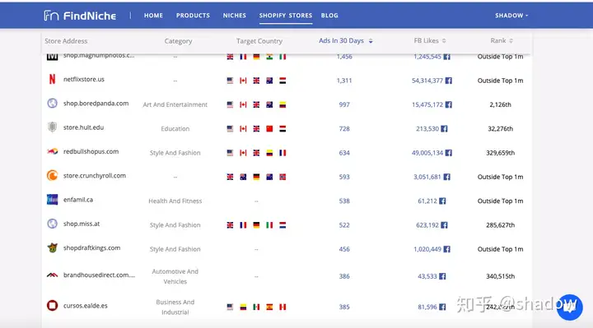Image resolution: width=593 pixels, height=328 pixels.
Task: Click the enfamil.ca store icon
Action: tap(52, 199)
